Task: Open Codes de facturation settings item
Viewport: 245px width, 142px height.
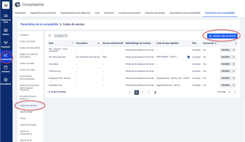Action: pos(30,48)
